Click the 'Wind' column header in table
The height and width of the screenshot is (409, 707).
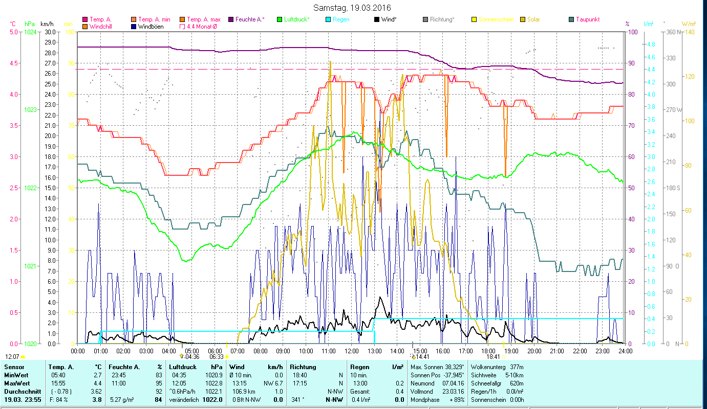coord(238,367)
